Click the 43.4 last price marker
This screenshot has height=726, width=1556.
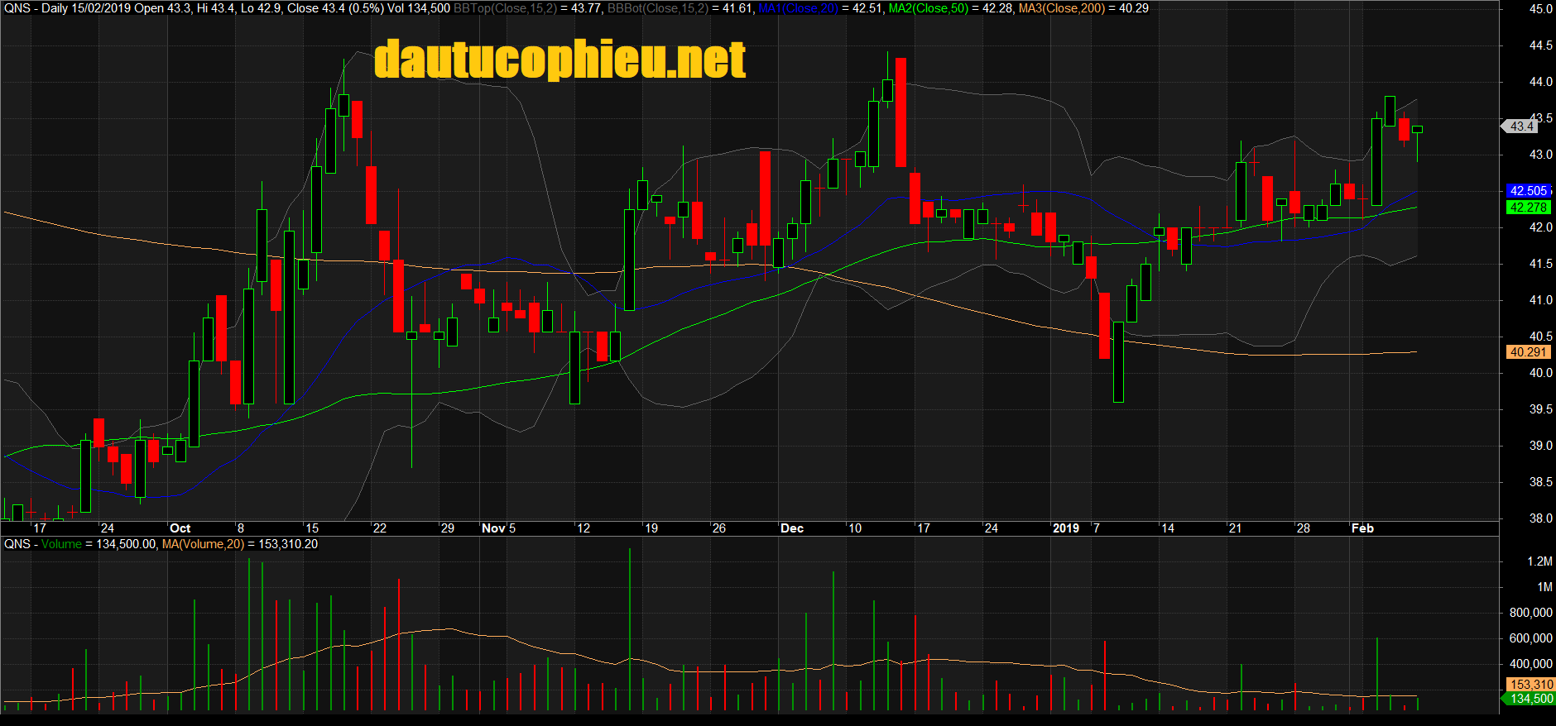1521,127
